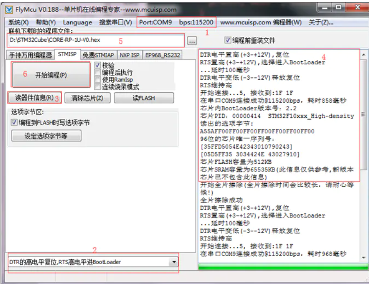Toggle the 校验 checkbox
Image resolution: width=369 pixels, height=284 pixels.
coord(98,65)
